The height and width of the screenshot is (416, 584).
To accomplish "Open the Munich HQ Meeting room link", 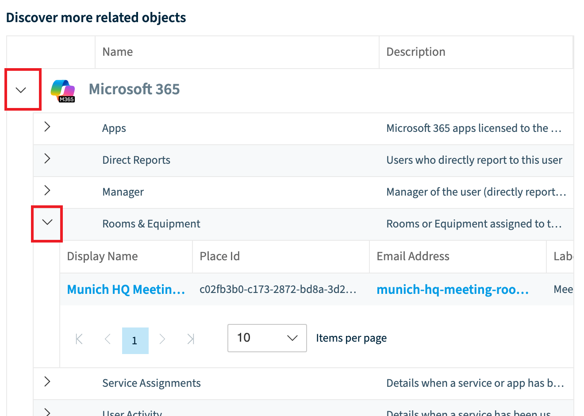I will point(126,289).
